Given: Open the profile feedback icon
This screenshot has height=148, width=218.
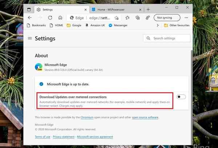Looking at the screenshot, I should point(148,18).
